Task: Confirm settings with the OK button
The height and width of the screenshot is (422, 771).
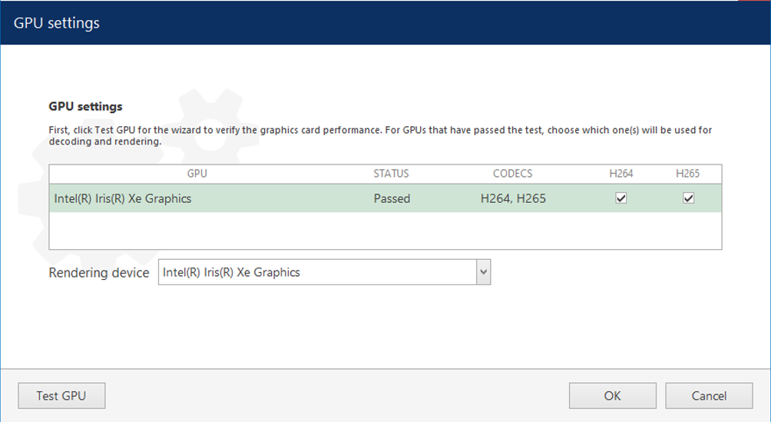Action: [x=612, y=396]
